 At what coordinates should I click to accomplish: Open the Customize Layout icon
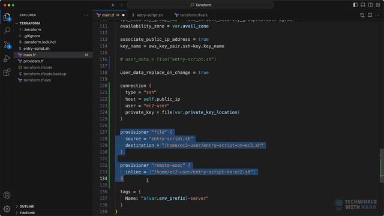[x=378, y=5]
